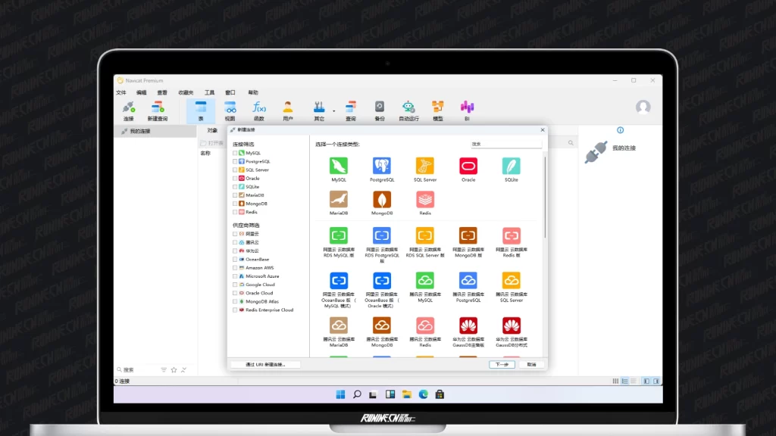Click 通过 URI 新建连接 button
Screen dimensions: 776x436
265,364
